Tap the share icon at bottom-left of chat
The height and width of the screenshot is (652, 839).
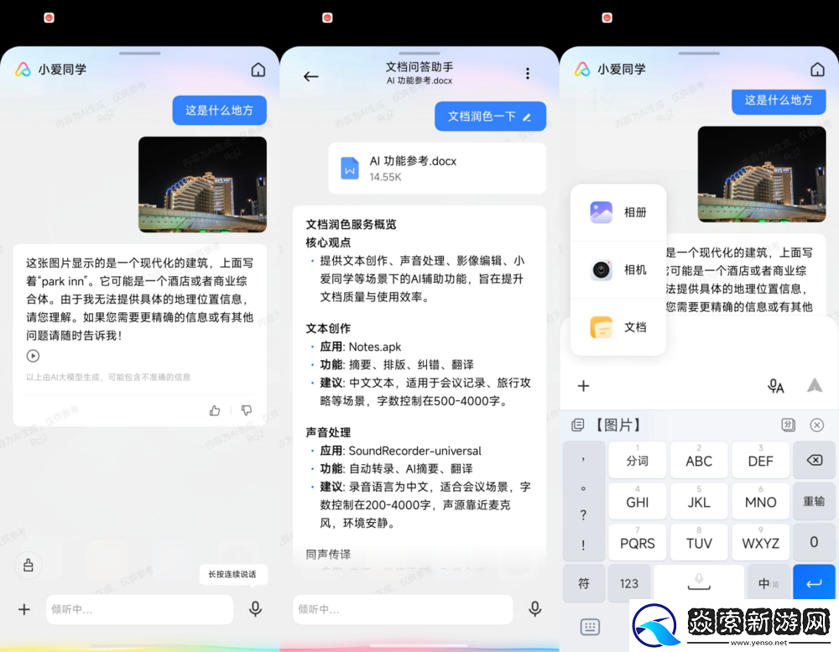(x=29, y=566)
